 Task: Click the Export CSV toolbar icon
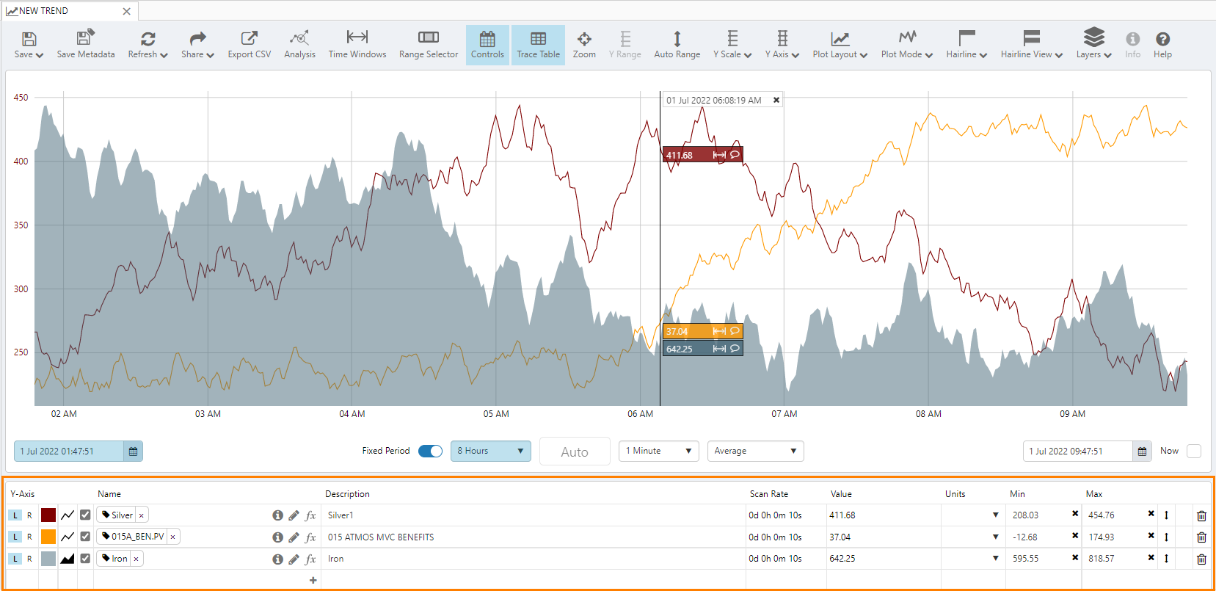(249, 45)
